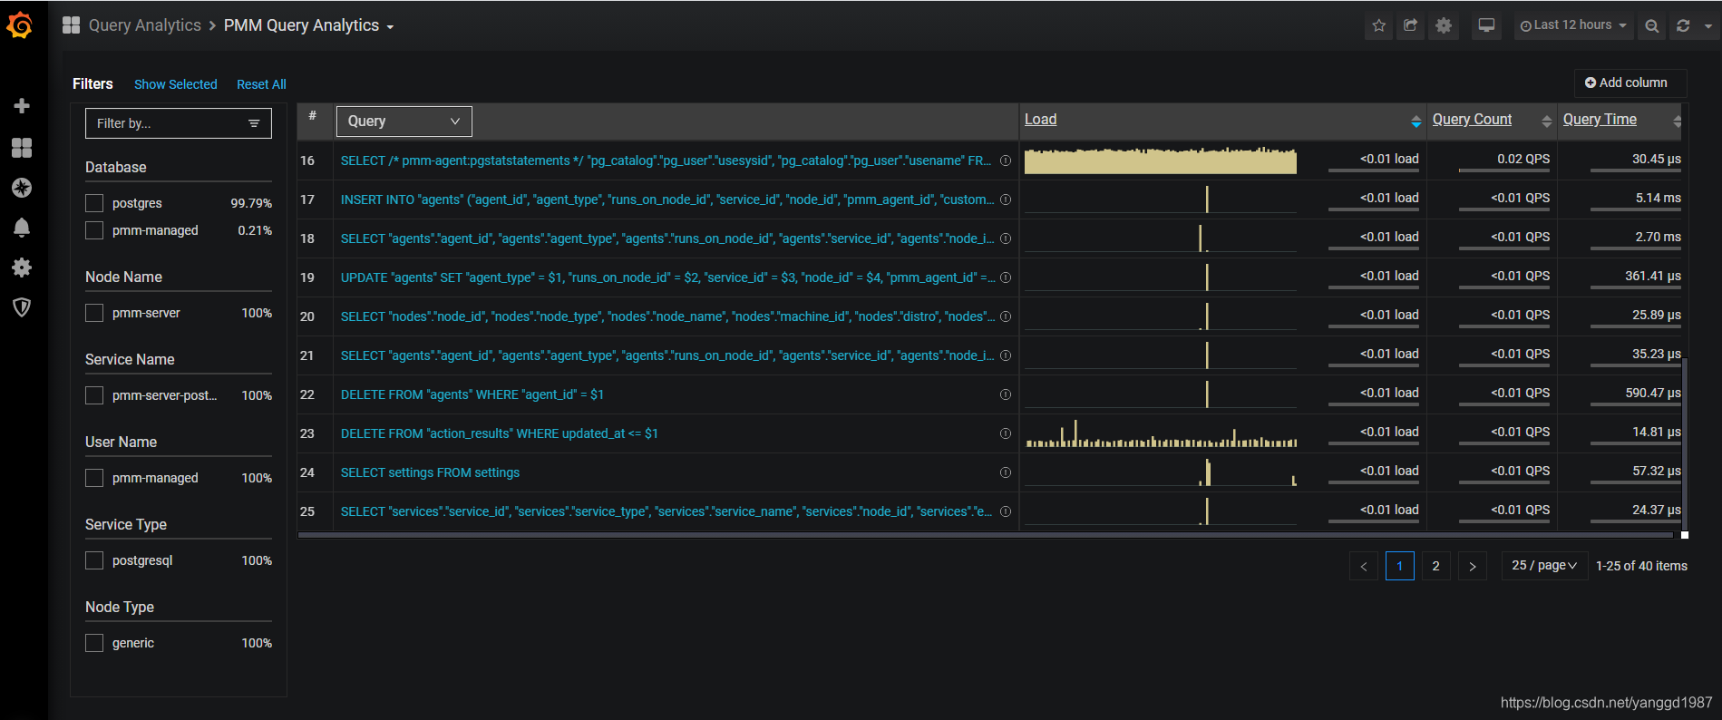Click the 30.45 µs query time value
Screen dimensions: 1722x720
pyautogui.click(x=1656, y=159)
